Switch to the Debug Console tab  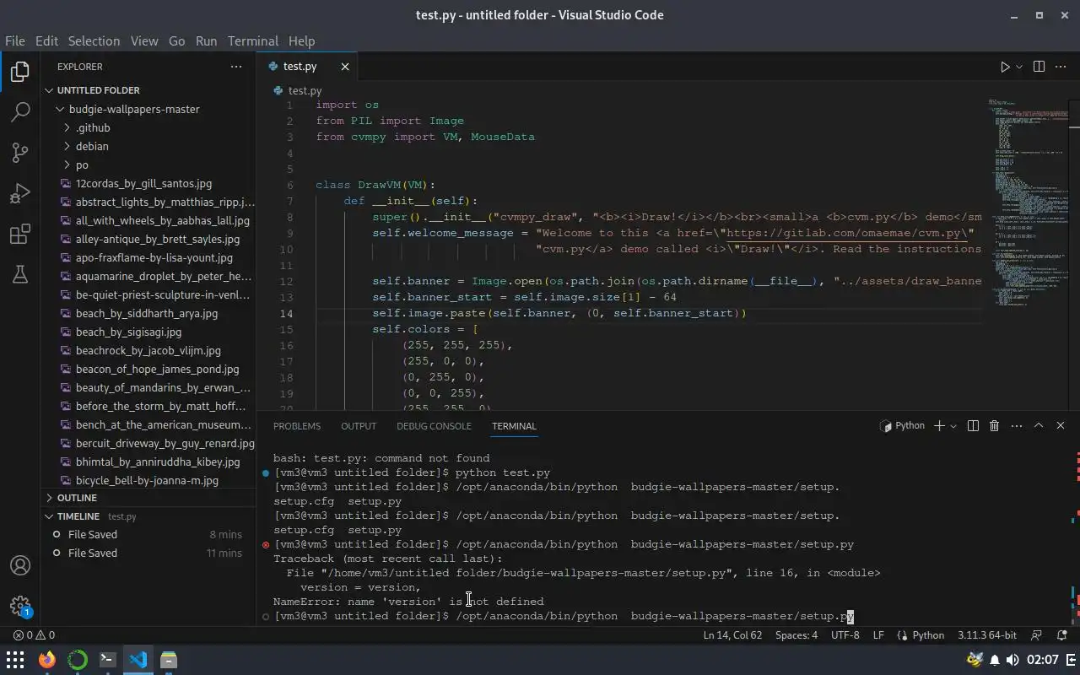pos(434,426)
